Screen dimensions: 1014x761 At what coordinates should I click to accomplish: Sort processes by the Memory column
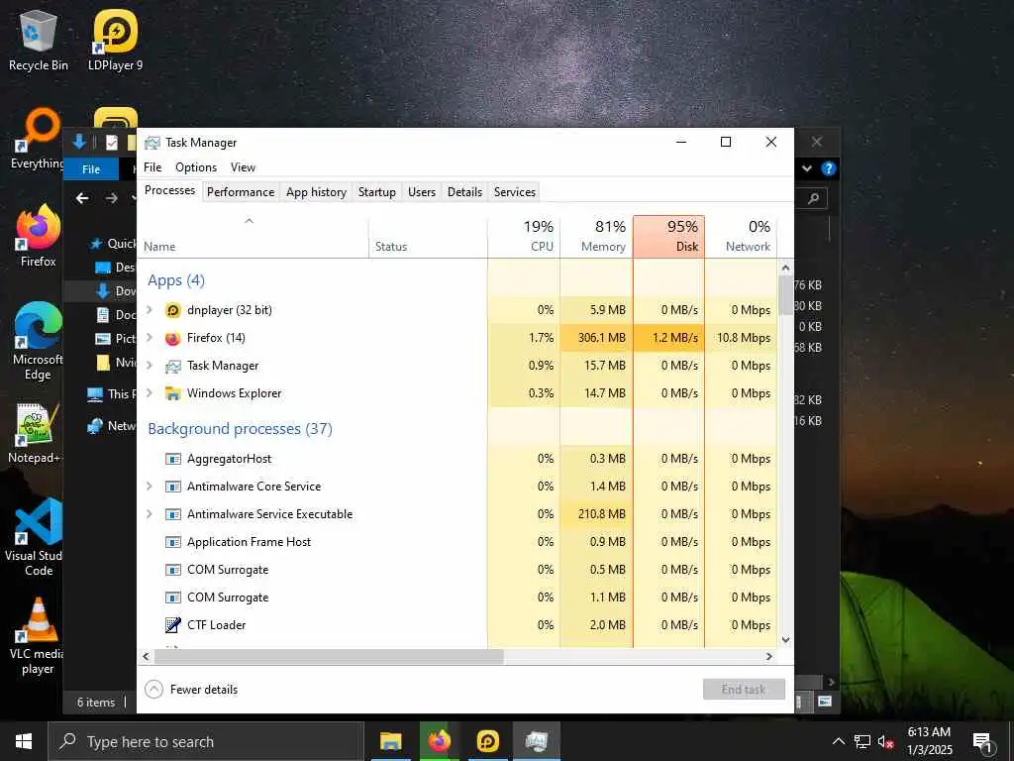tap(596, 236)
